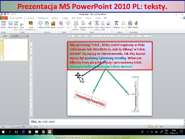Open the Przejścia transitions tab
The image size is (185, 139).
[x=55, y=18]
